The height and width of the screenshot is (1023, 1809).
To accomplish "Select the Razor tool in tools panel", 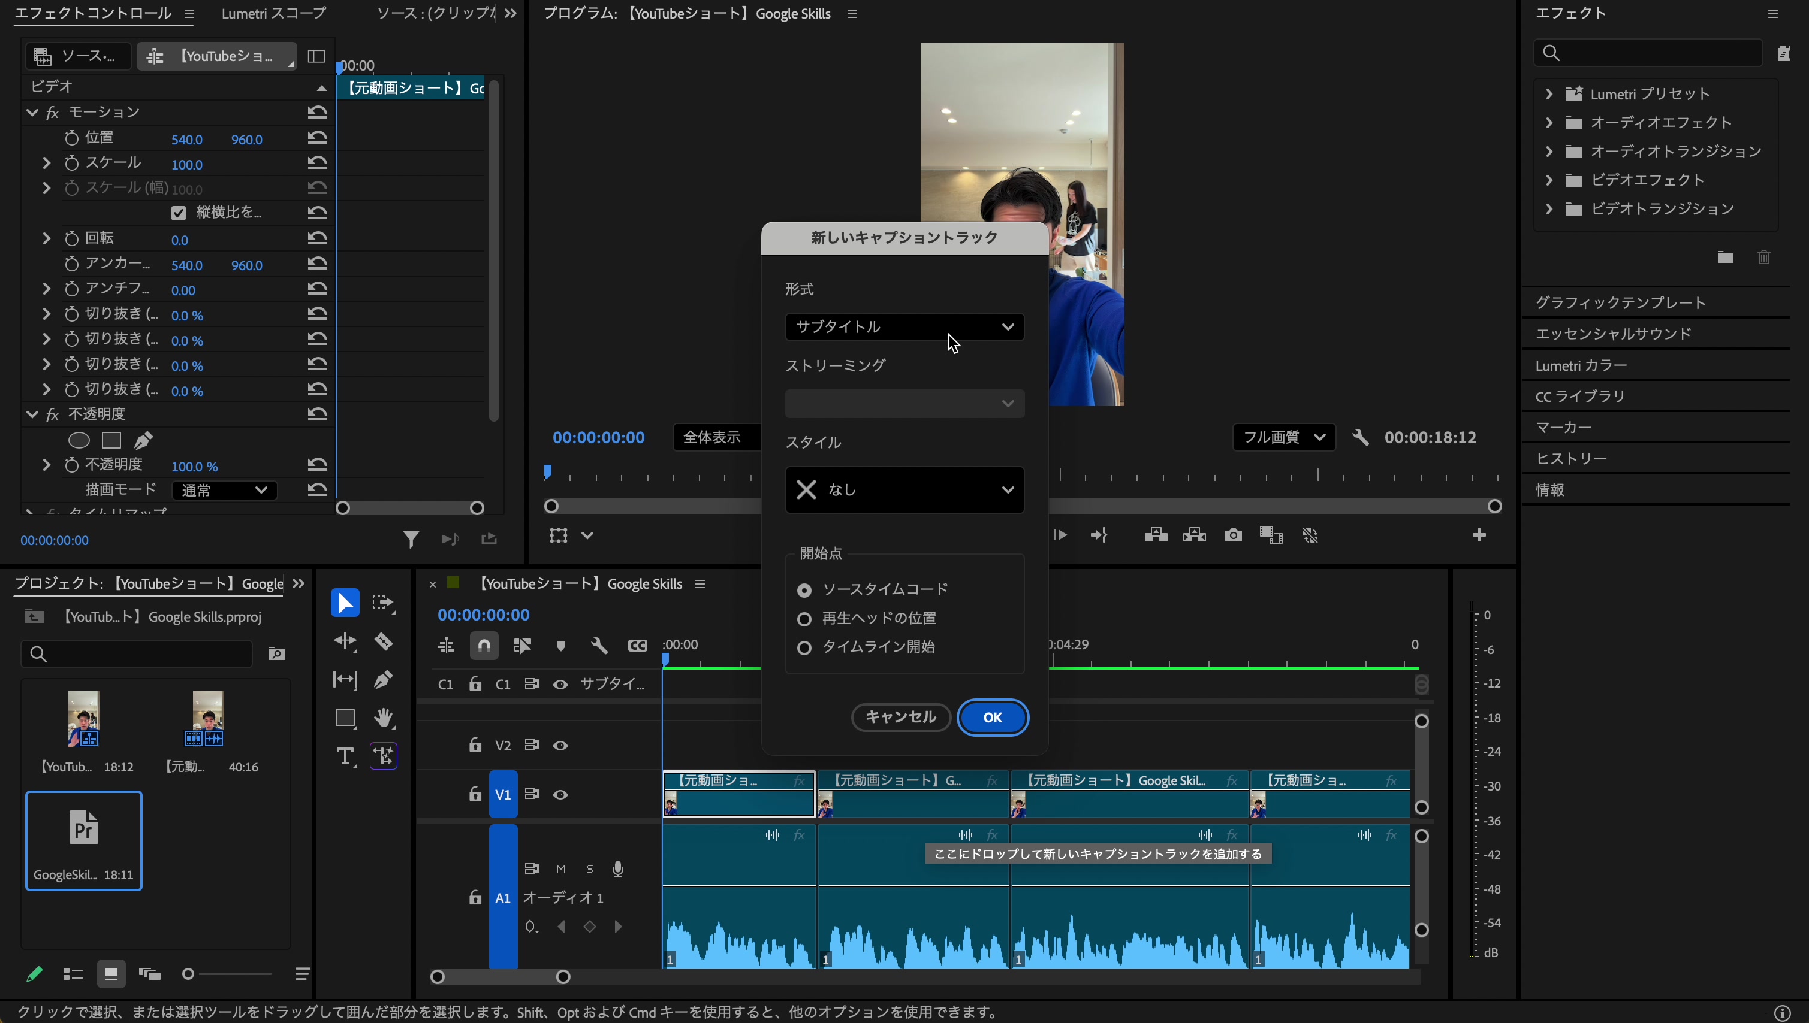I will tap(383, 641).
